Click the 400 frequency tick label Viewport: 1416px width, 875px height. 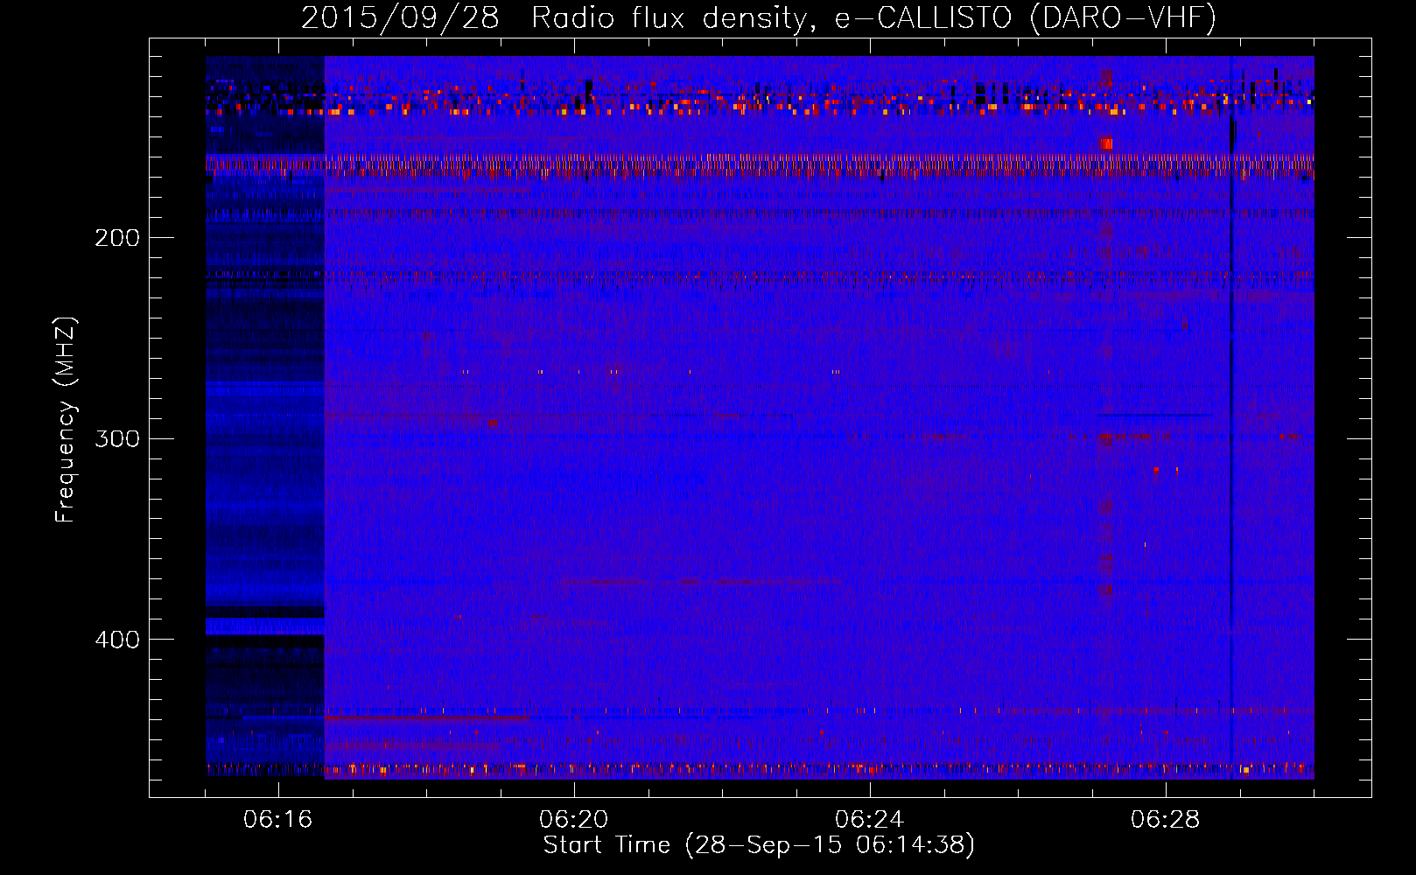(117, 640)
